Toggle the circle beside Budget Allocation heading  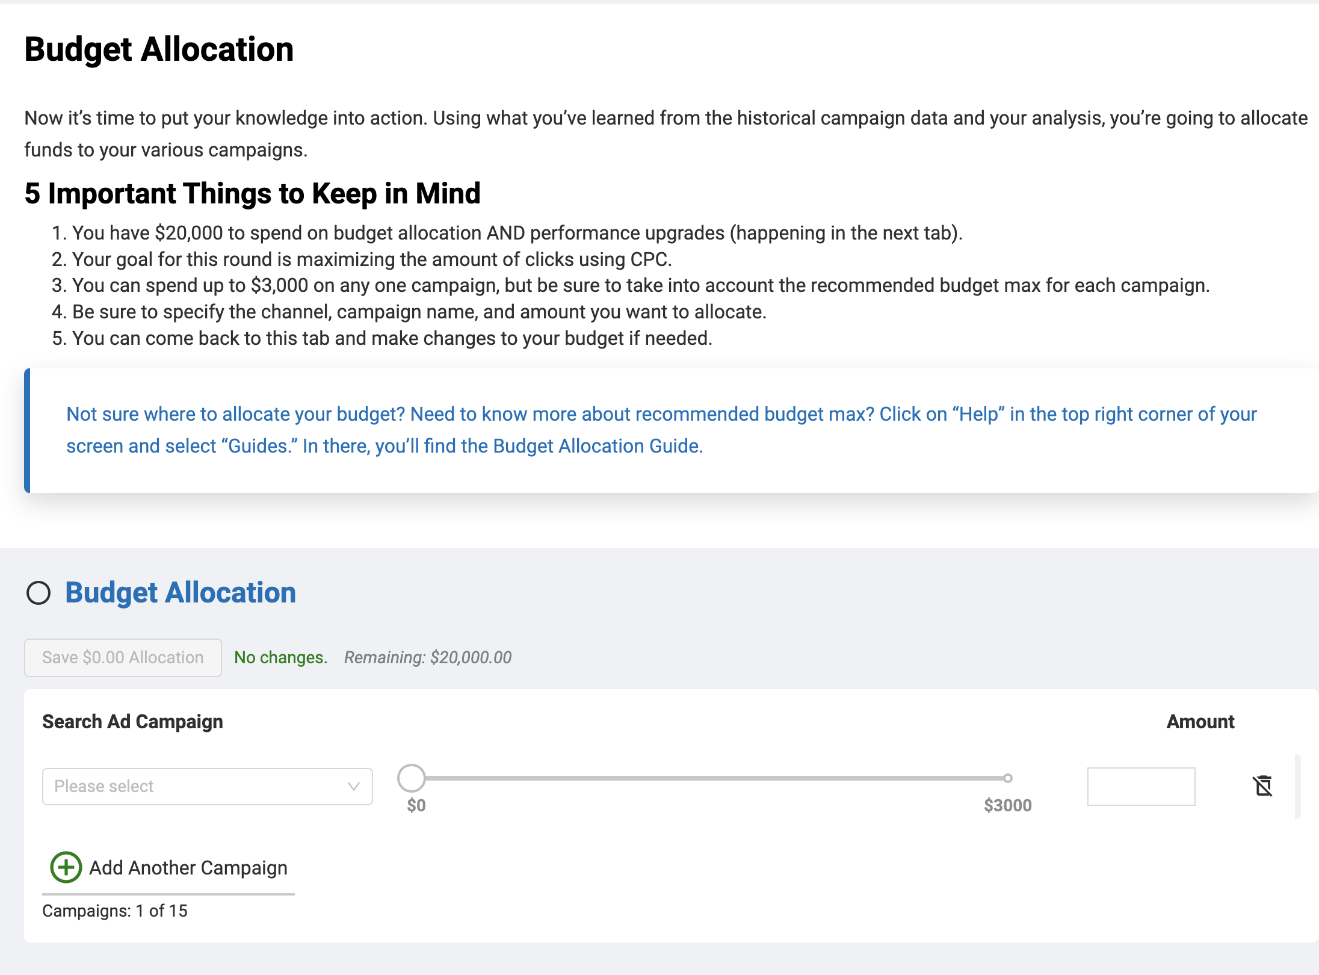click(39, 593)
